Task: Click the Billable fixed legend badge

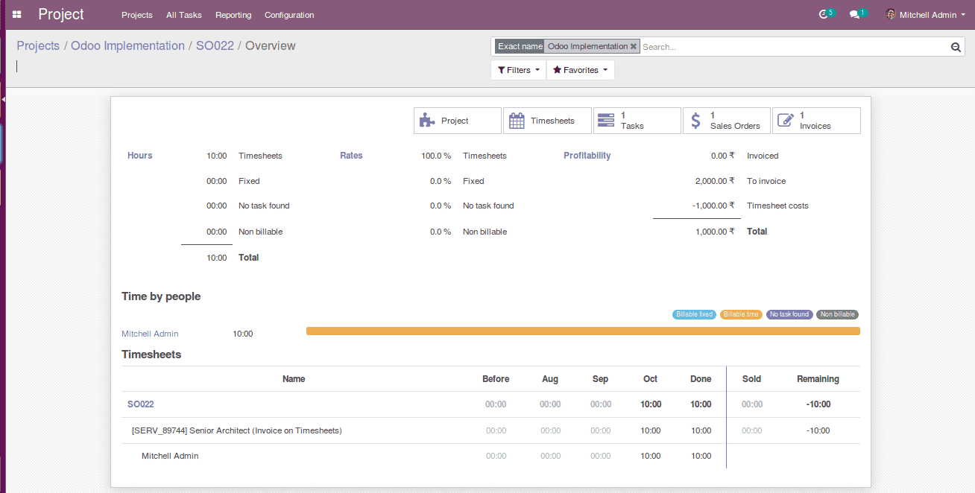Action: (695, 314)
